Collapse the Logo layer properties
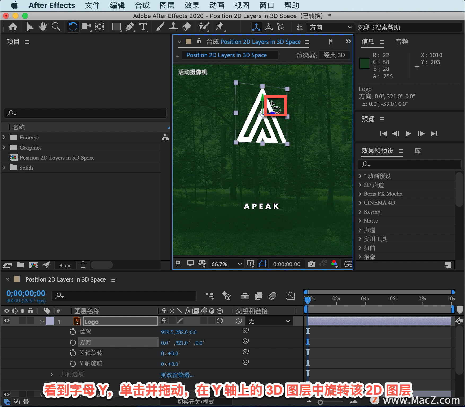 [x=42, y=322]
